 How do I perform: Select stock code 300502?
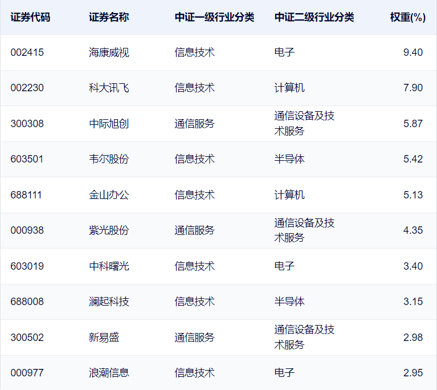pyautogui.click(x=27, y=338)
